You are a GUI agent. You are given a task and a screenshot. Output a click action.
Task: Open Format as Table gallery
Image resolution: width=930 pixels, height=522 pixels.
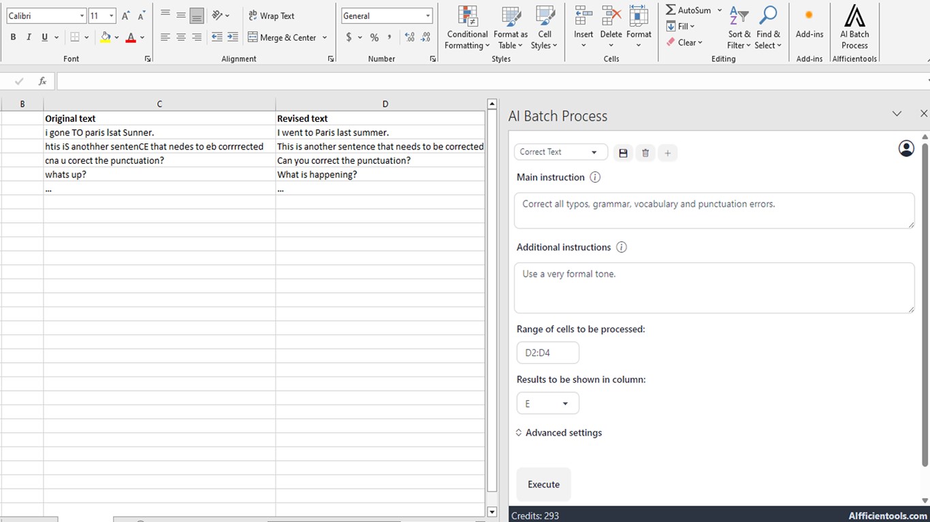[510, 27]
